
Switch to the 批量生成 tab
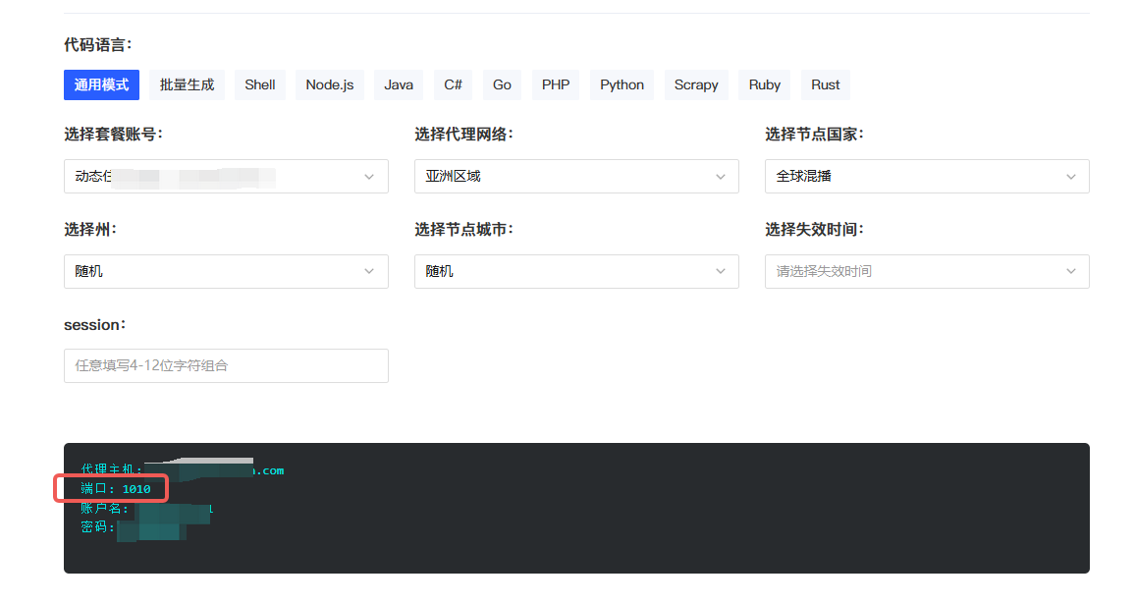coord(187,84)
